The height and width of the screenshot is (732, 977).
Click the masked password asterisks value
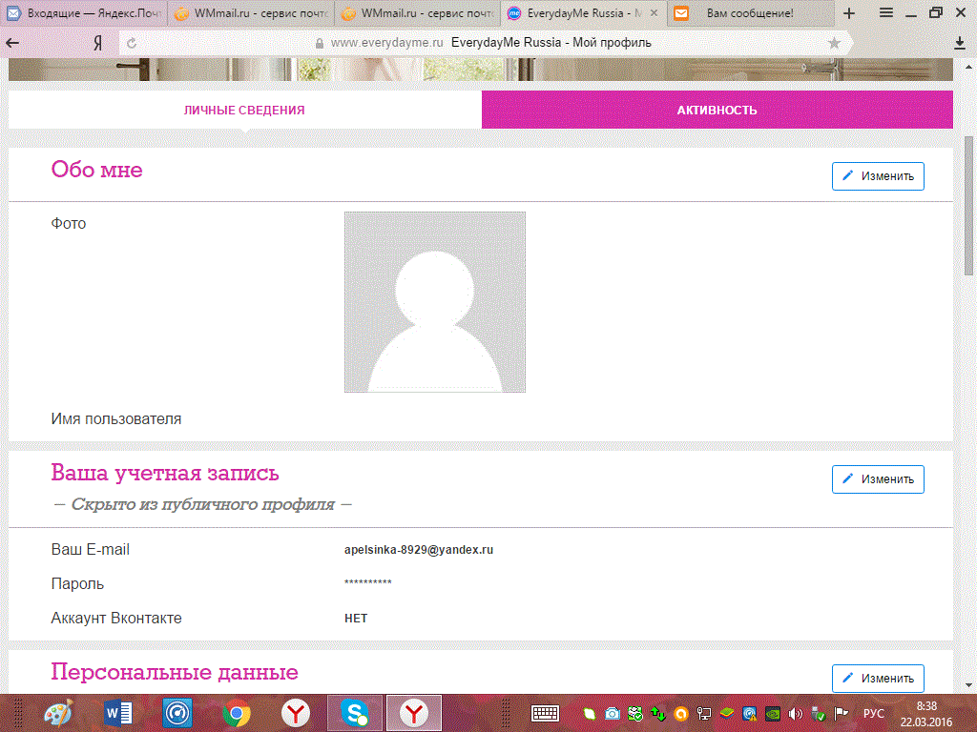(x=368, y=583)
